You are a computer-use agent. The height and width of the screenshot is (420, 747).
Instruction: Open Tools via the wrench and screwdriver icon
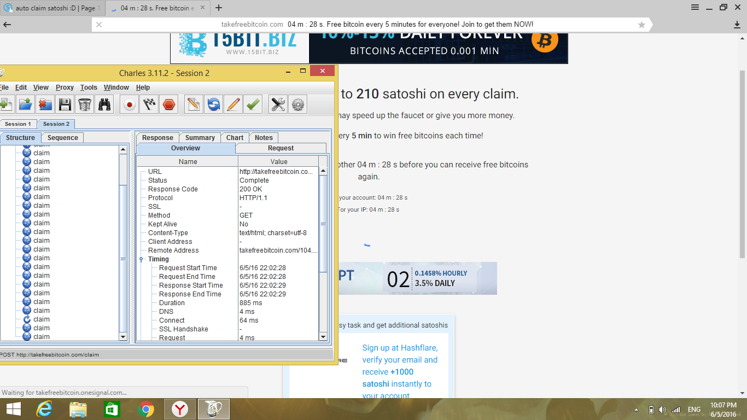point(278,104)
